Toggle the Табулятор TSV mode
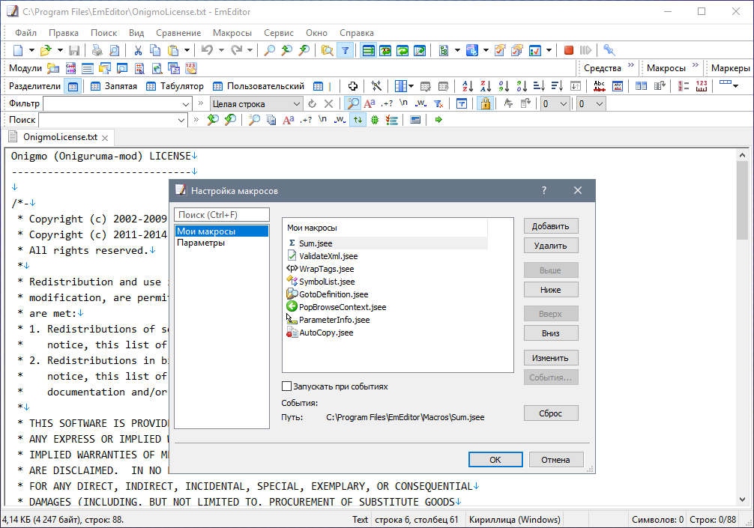 (x=175, y=86)
